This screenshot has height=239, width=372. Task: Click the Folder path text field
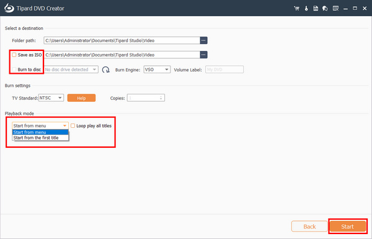point(122,40)
